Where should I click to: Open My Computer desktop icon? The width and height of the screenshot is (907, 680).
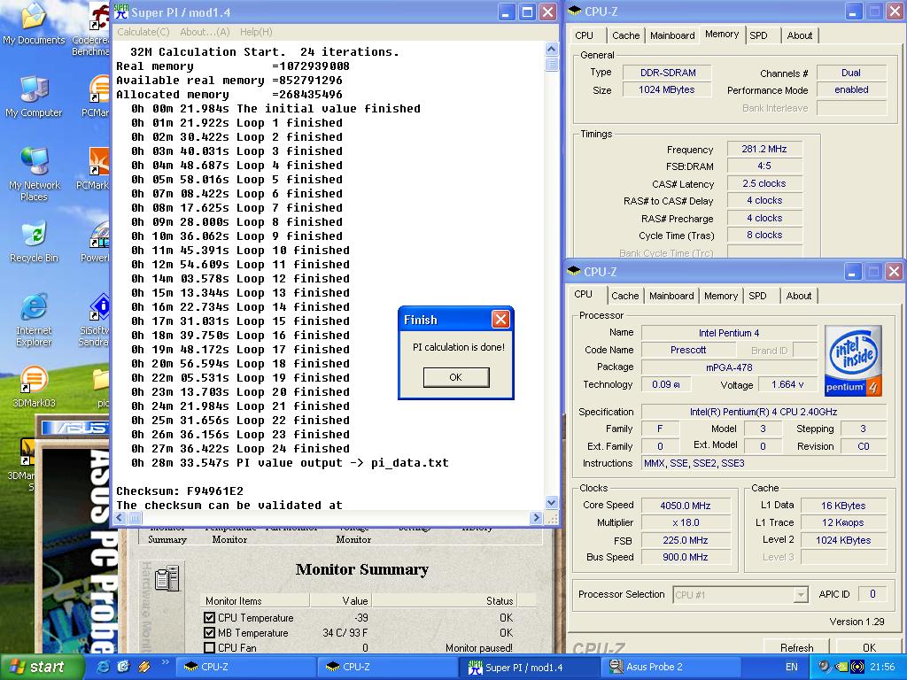pos(34,97)
